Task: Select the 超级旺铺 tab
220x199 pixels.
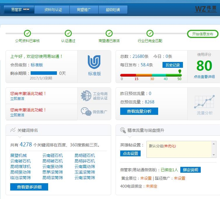Action: pyautogui.click(x=113, y=10)
